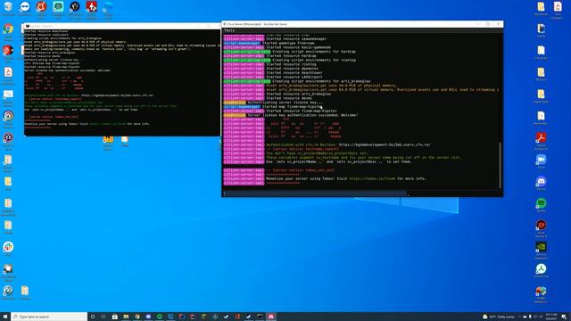571x321 pixels.
Task: Open Microsoft Store from the taskbar
Action: pos(115,317)
